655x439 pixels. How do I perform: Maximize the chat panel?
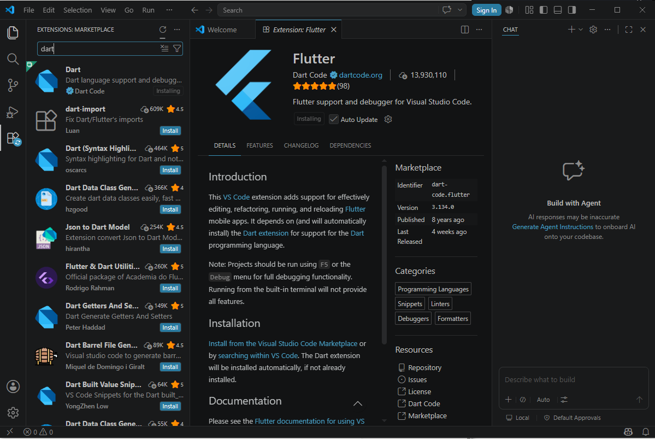click(x=629, y=30)
